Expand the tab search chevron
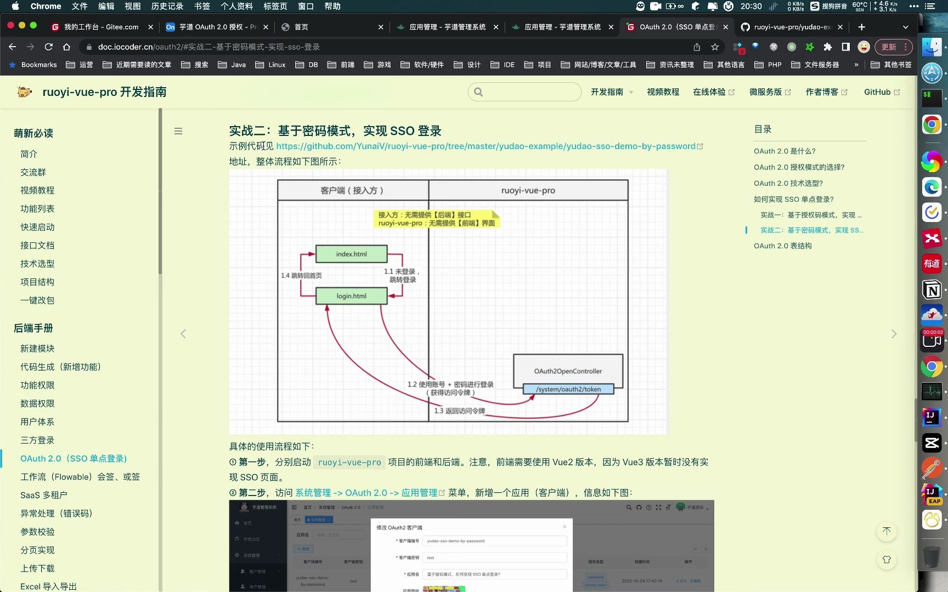The width and height of the screenshot is (948, 592). (905, 27)
